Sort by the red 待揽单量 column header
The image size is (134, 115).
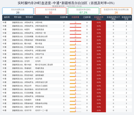75,17
